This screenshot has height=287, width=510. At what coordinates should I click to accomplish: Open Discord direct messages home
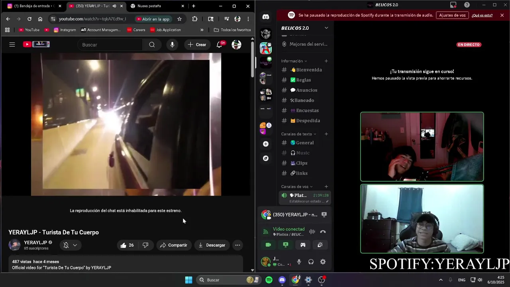pos(266,17)
